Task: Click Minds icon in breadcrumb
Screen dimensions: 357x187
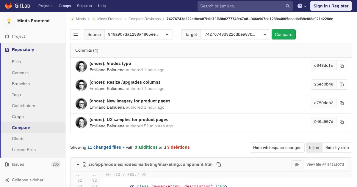Action: (x=72, y=19)
